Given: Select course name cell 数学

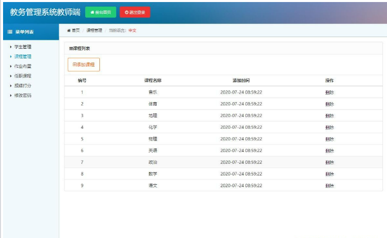Looking at the screenshot, I should 153,174.
